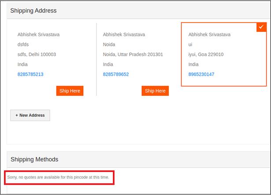Click the orange checkmark on selected address
The height and width of the screenshot is (195, 271).
tap(261, 27)
